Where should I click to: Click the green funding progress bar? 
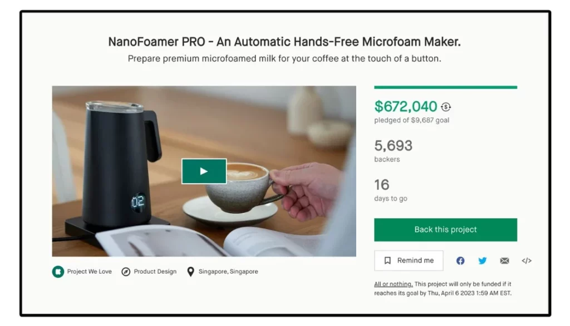[x=445, y=87]
